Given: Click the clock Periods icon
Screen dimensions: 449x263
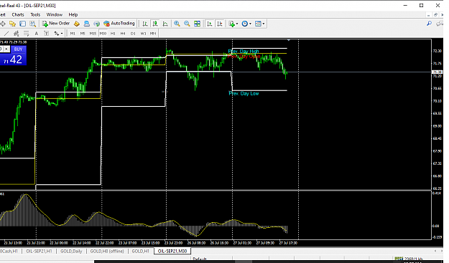Looking at the screenshot, I should [x=245, y=24].
